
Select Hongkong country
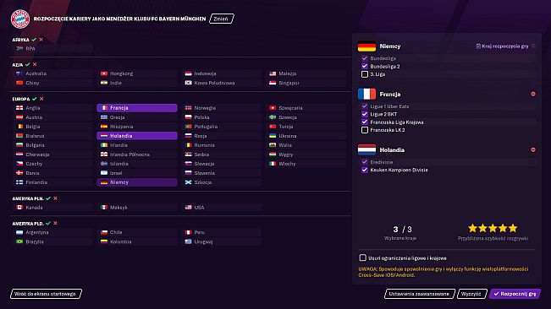(x=137, y=73)
